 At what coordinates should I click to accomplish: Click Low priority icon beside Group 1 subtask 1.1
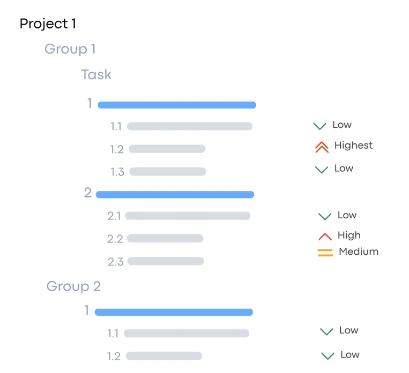(x=319, y=126)
